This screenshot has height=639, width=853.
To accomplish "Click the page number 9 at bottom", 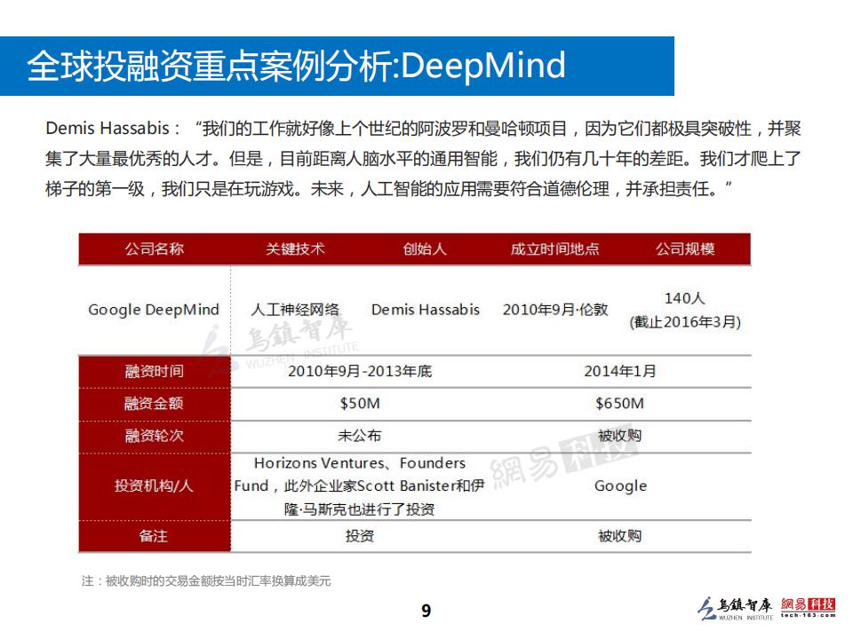I will pyautogui.click(x=426, y=609).
